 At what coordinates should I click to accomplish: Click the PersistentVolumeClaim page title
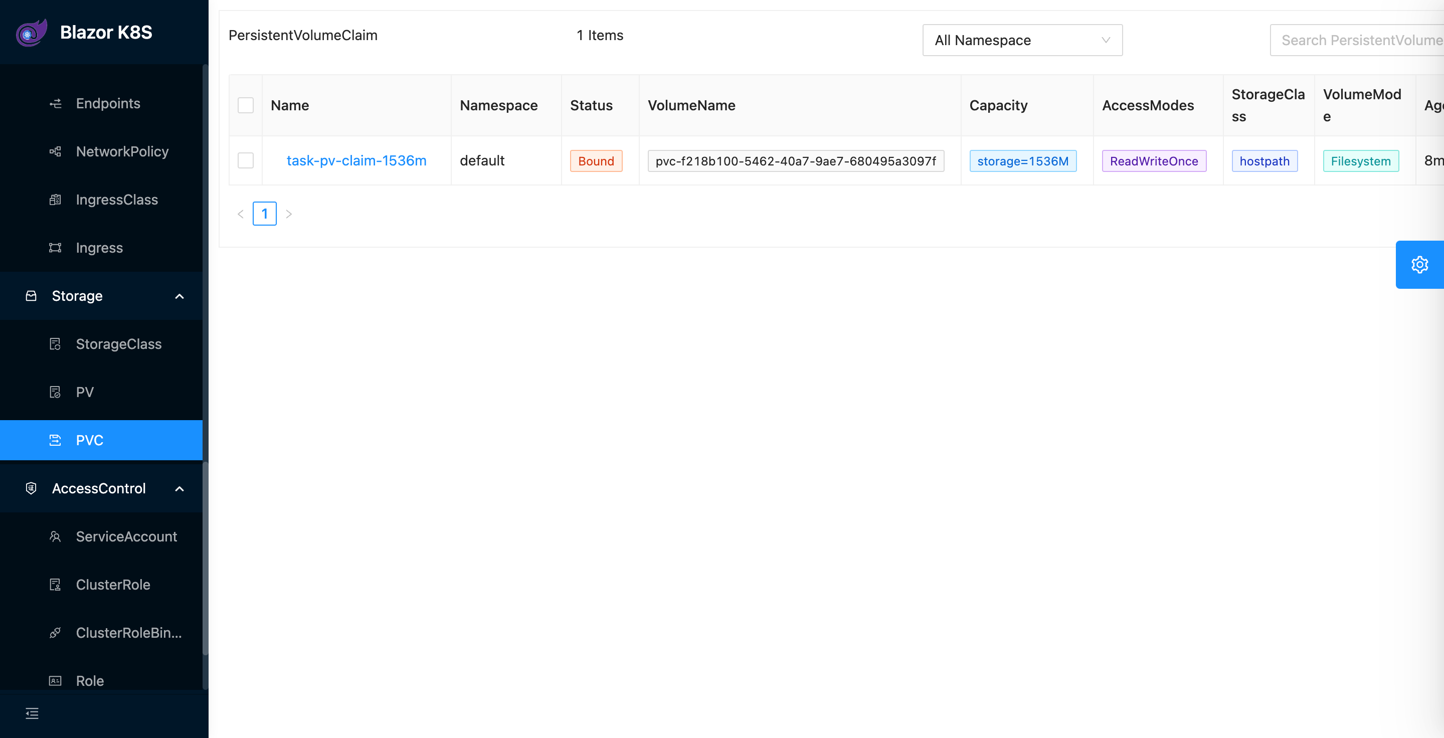pos(303,35)
